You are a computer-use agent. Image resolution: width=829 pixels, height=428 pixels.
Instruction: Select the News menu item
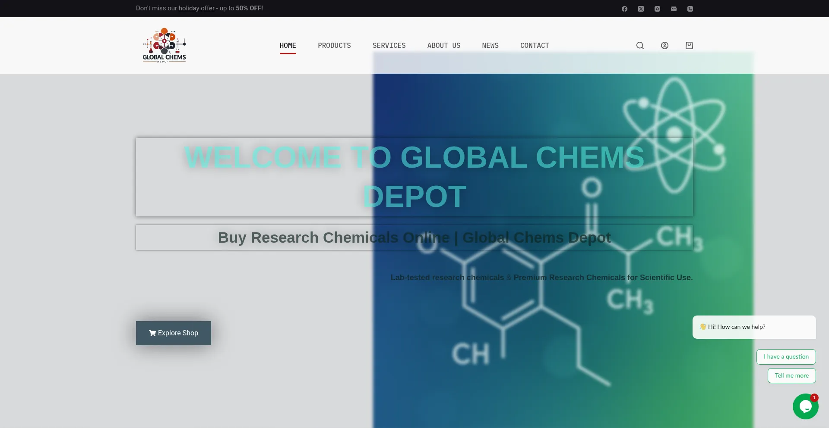click(490, 45)
